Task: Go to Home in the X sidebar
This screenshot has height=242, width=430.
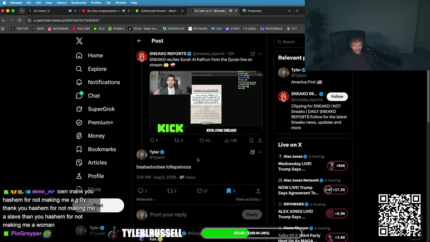Action: [89, 55]
